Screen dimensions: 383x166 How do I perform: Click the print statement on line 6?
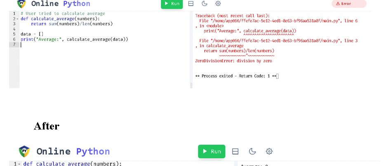pyautogui.click(x=74, y=39)
